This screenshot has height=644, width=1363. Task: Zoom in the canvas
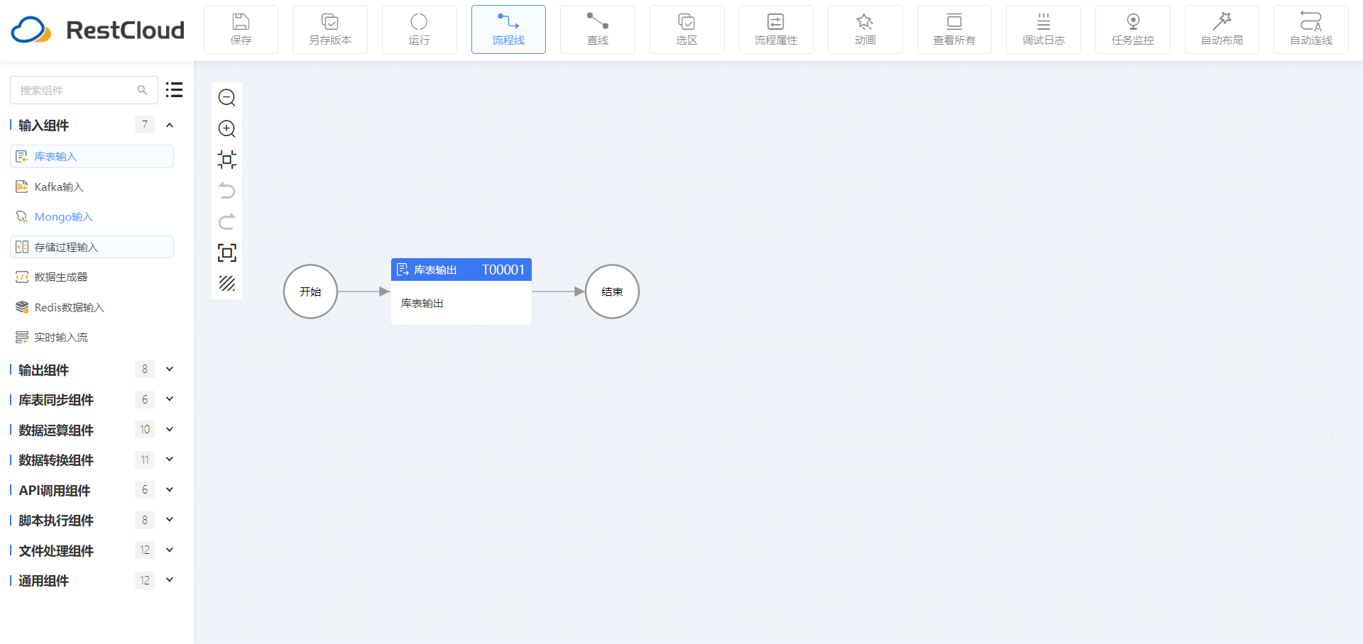coord(227,128)
